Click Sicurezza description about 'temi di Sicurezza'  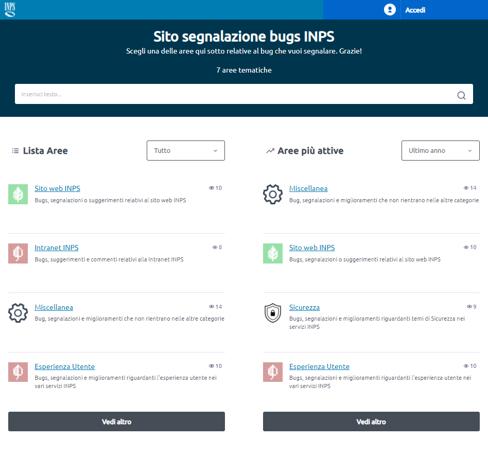coord(377,323)
